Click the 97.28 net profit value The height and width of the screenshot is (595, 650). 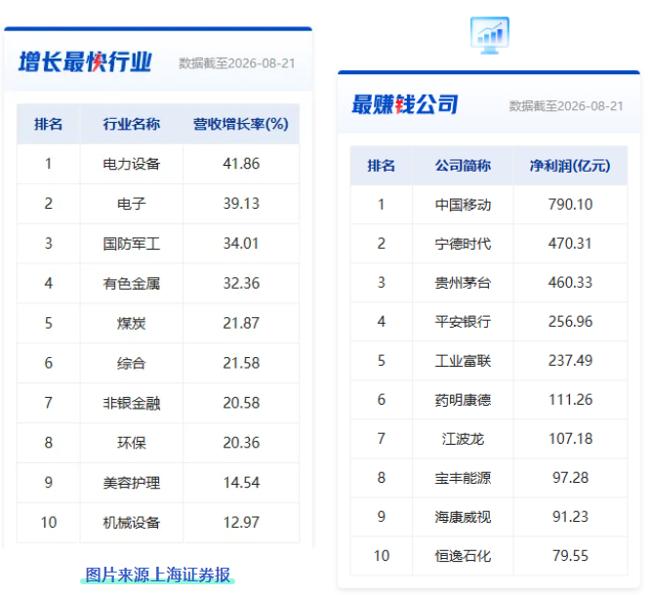(x=570, y=478)
